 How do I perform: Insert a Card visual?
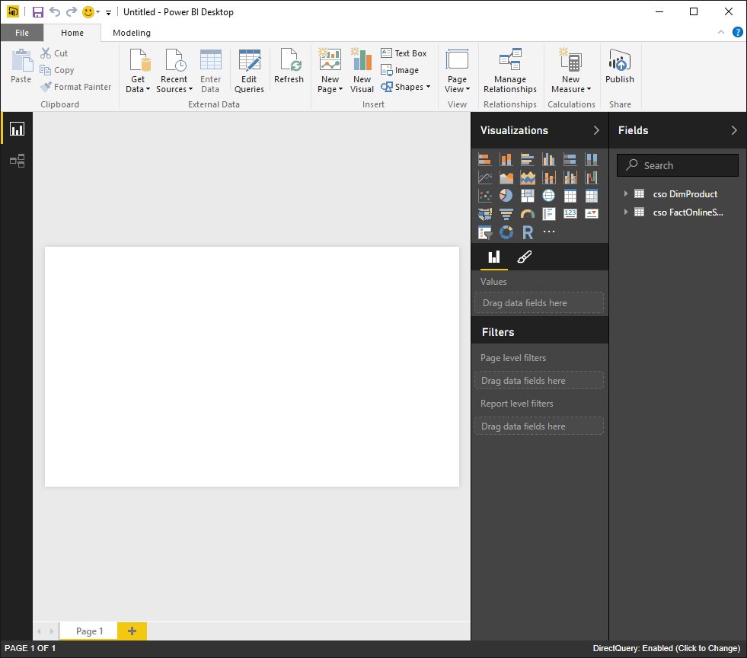(x=570, y=213)
